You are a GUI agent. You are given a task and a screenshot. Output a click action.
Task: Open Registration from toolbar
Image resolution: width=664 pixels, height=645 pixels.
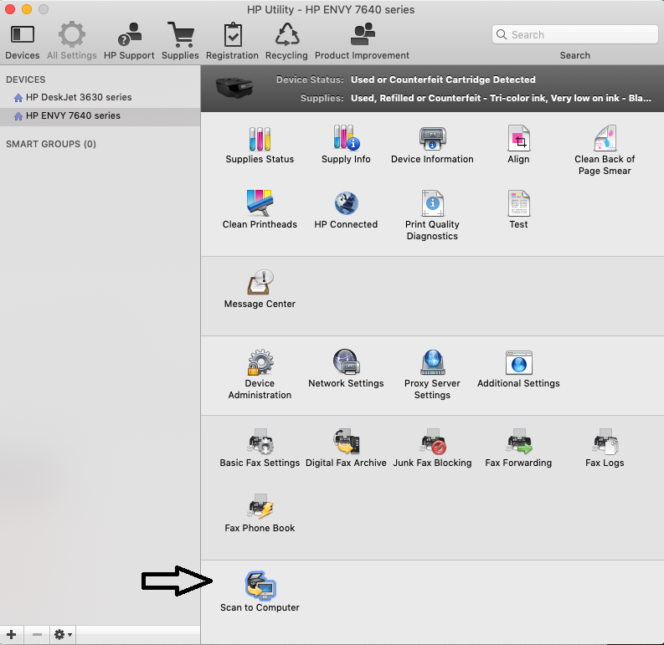pyautogui.click(x=232, y=42)
